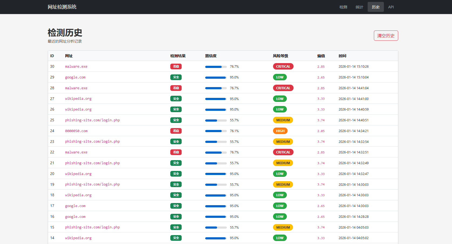Viewport: 452px width, 244px height.
Task: Click timestamp 2026-01-14 15:10:04
Action: 354,77
